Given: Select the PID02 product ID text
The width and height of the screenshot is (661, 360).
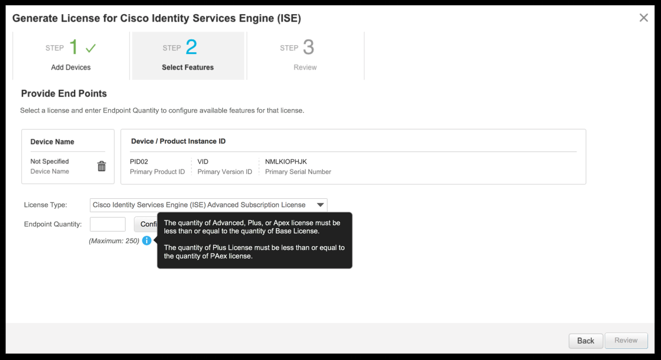Looking at the screenshot, I should [139, 162].
